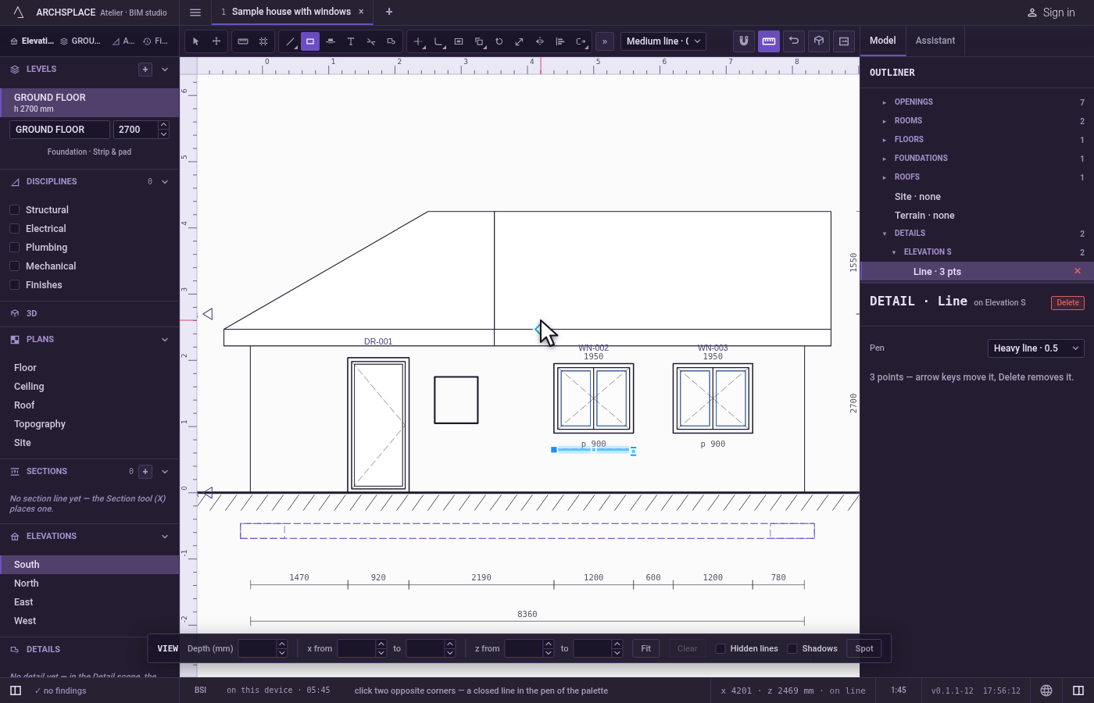
Task: Choose the ruler measure tool in toolbar left group
Action: tap(243, 41)
